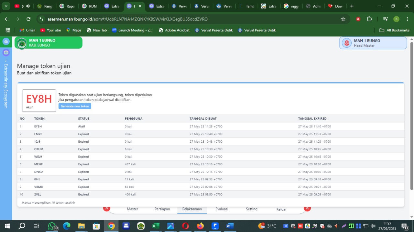Click Generate new token button
The width and height of the screenshot is (414, 232).
pos(75,106)
